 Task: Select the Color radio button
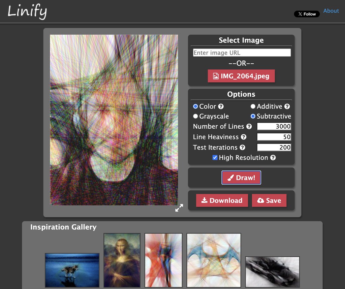[x=195, y=106]
